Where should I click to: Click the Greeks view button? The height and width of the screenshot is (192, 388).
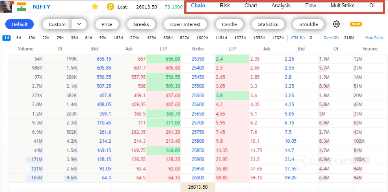click(141, 24)
